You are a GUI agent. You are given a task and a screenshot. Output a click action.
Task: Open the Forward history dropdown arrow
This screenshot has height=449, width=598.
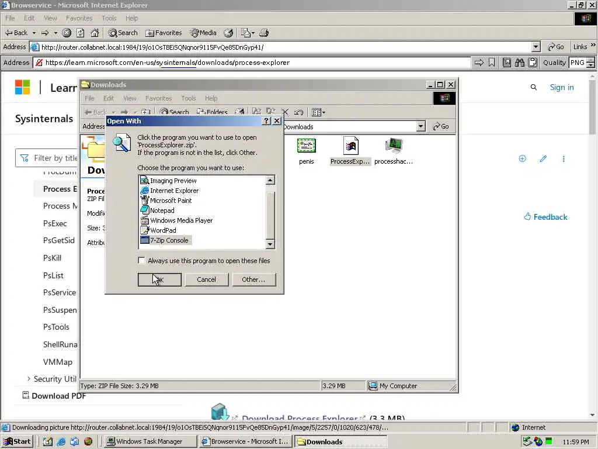pyautogui.click(x=55, y=33)
